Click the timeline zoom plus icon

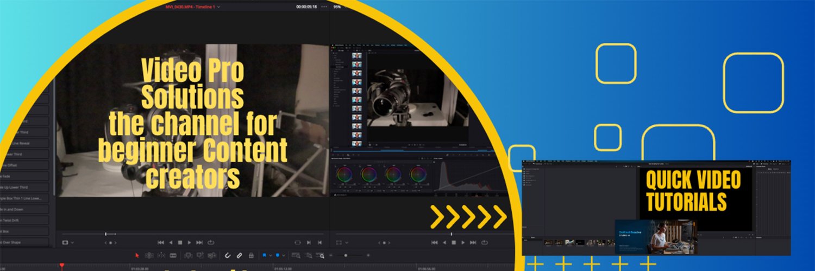click(x=368, y=255)
